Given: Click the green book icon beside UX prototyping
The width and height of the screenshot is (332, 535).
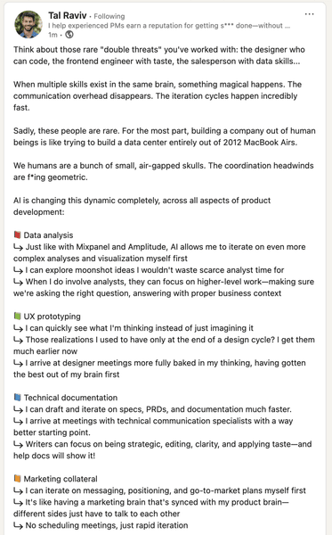Looking at the screenshot, I should pyautogui.click(x=18, y=316).
